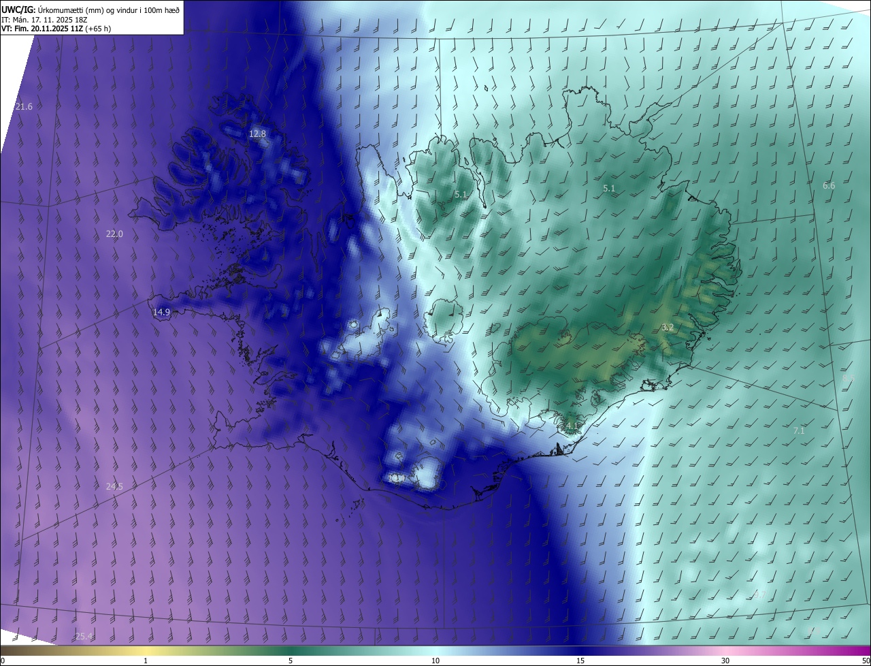Select the 3.2 value label

[x=668, y=328]
